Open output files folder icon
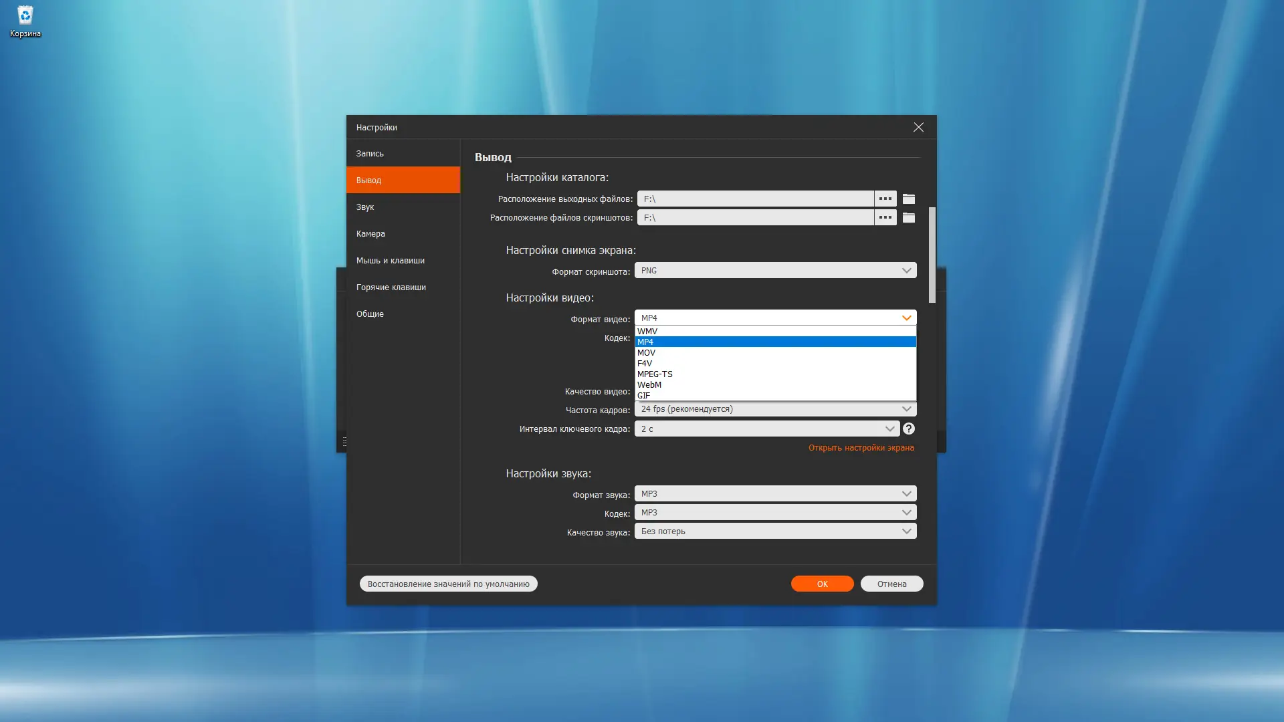Image resolution: width=1284 pixels, height=722 pixels. 908,199
